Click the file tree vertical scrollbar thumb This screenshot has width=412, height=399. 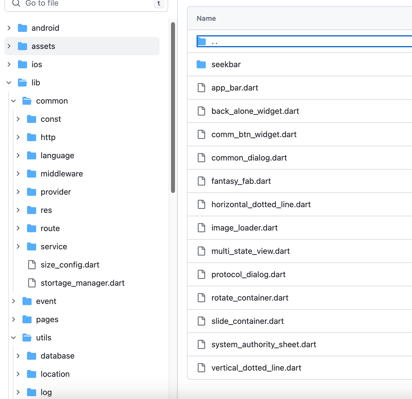click(173, 108)
